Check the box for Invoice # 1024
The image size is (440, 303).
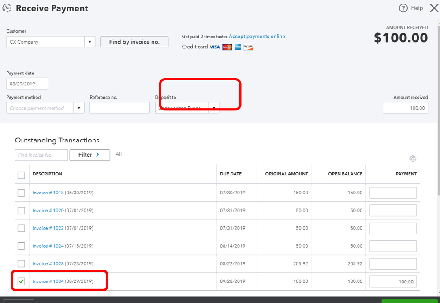point(21,246)
